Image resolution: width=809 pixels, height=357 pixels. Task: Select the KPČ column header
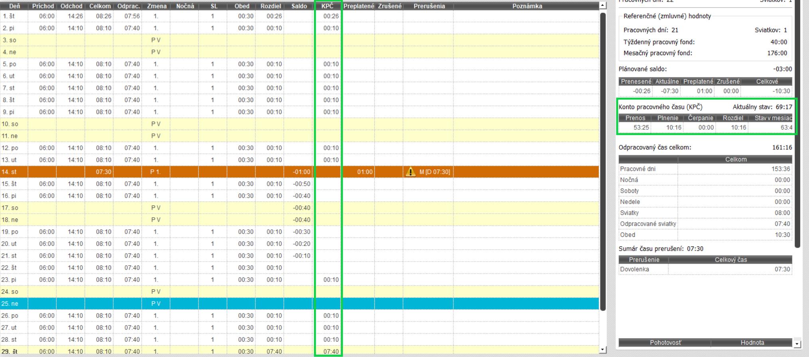[x=327, y=6]
